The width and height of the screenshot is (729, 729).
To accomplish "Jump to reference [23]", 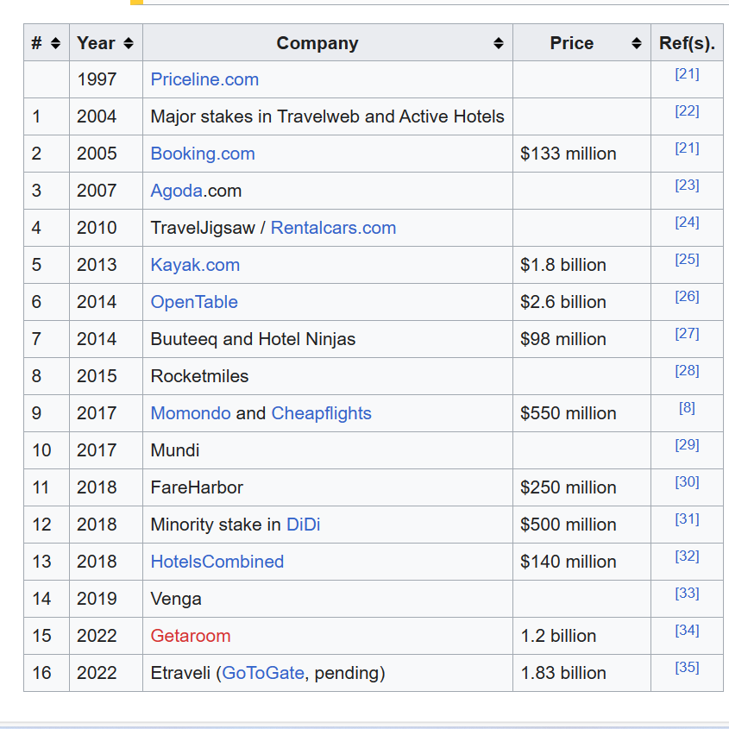I will pyautogui.click(x=687, y=185).
